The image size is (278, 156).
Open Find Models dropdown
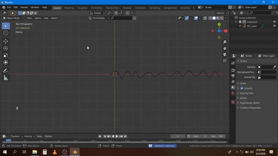99,18
